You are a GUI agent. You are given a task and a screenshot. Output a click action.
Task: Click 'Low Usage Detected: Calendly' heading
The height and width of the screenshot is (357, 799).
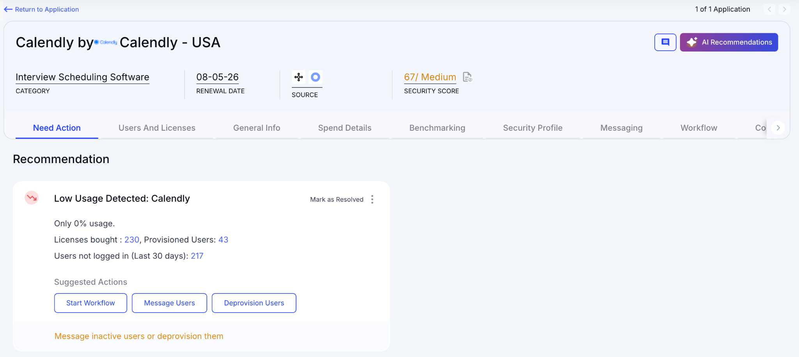click(x=122, y=199)
